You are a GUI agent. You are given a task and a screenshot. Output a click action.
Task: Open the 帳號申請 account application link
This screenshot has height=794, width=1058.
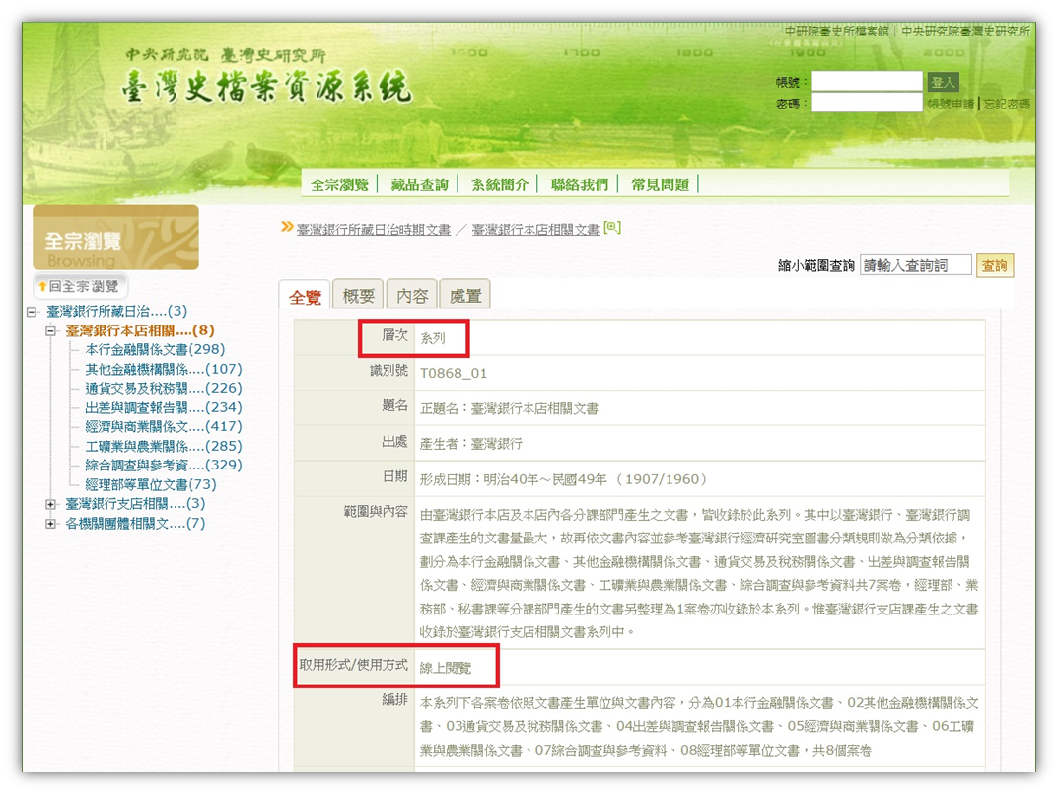pos(951,104)
